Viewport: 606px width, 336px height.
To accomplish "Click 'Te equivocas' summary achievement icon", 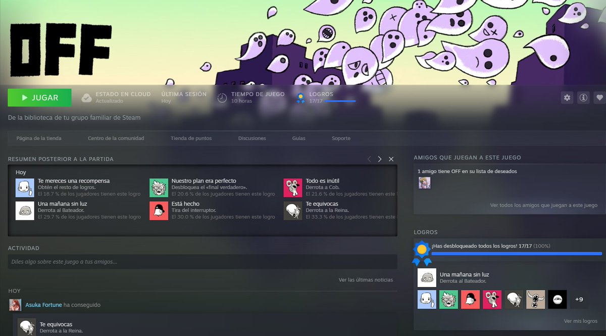I will click(293, 211).
